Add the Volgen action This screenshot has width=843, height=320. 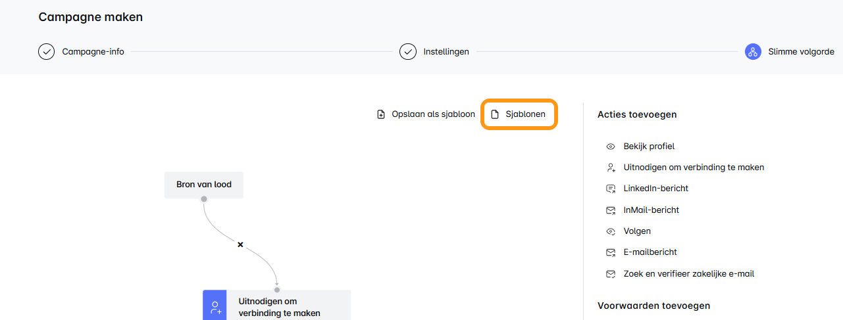(637, 231)
